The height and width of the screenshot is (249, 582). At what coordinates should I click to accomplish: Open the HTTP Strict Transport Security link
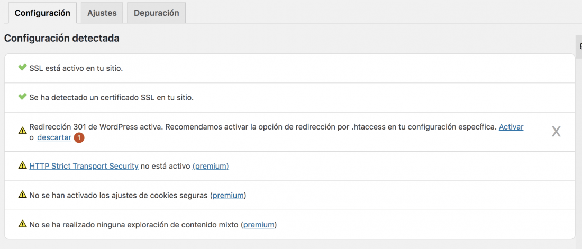coord(84,166)
